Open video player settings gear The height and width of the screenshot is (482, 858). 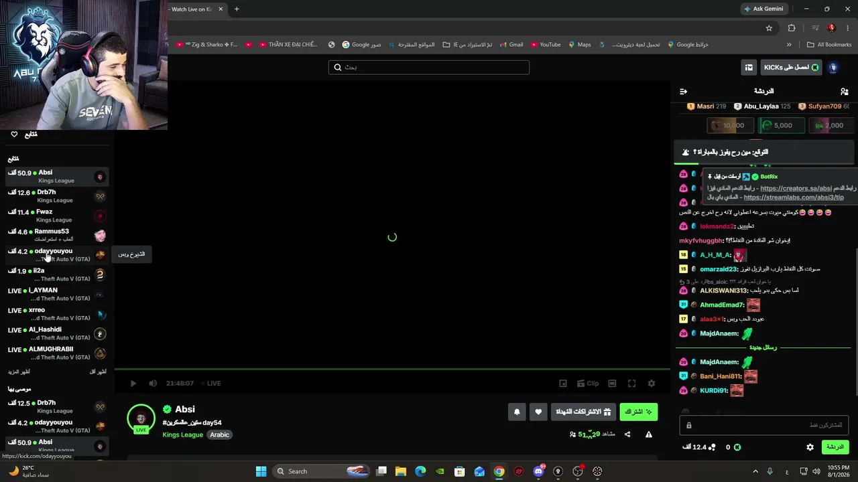pos(651,384)
